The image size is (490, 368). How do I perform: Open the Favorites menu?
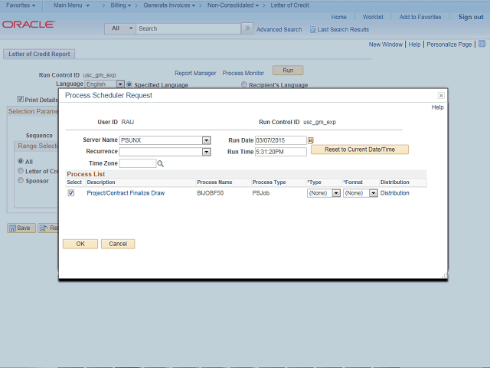(x=21, y=5)
